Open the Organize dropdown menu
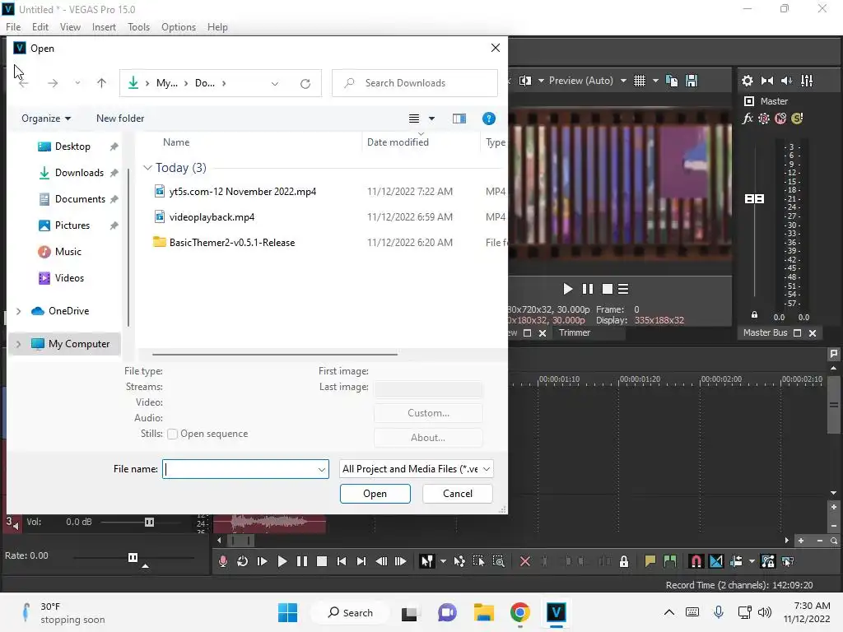 [46, 118]
